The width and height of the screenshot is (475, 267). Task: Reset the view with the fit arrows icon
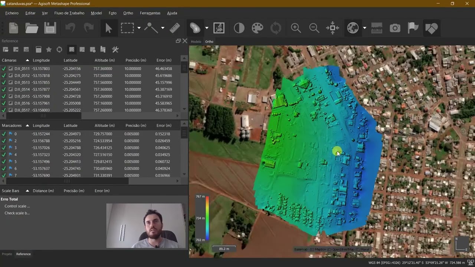(332, 28)
